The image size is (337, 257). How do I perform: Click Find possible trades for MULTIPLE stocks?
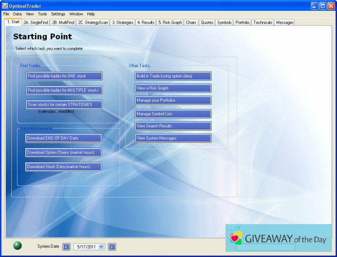(64, 90)
